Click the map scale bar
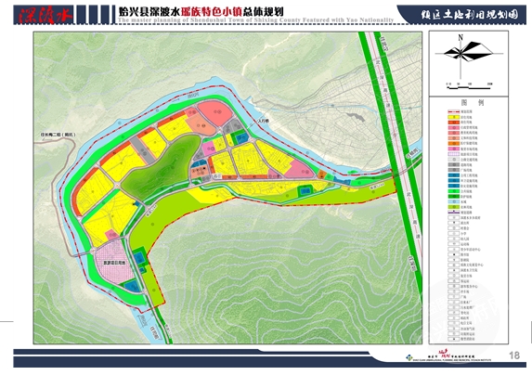 click(x=469, y=86)
